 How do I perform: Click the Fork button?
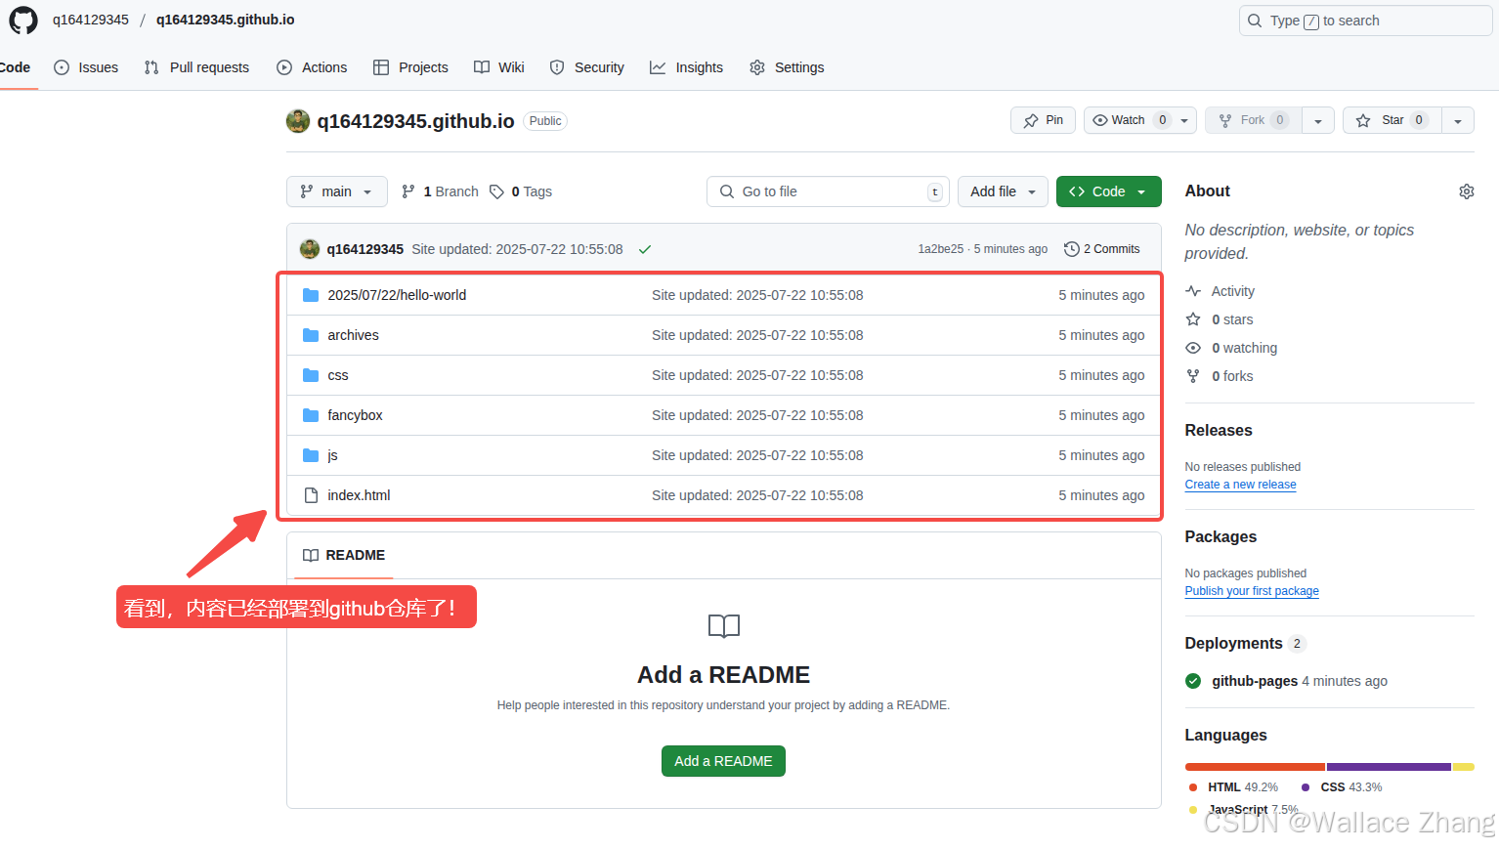tap(1254, 120)
